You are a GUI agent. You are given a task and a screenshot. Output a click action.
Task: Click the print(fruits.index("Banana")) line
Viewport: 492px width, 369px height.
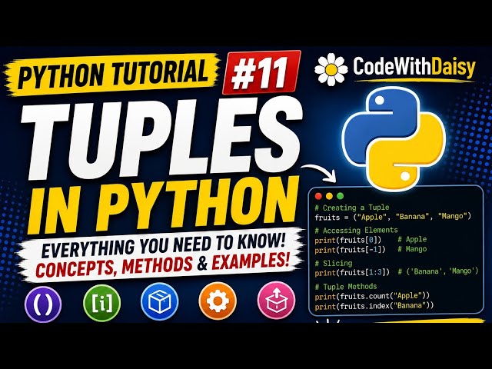(374, 306)
